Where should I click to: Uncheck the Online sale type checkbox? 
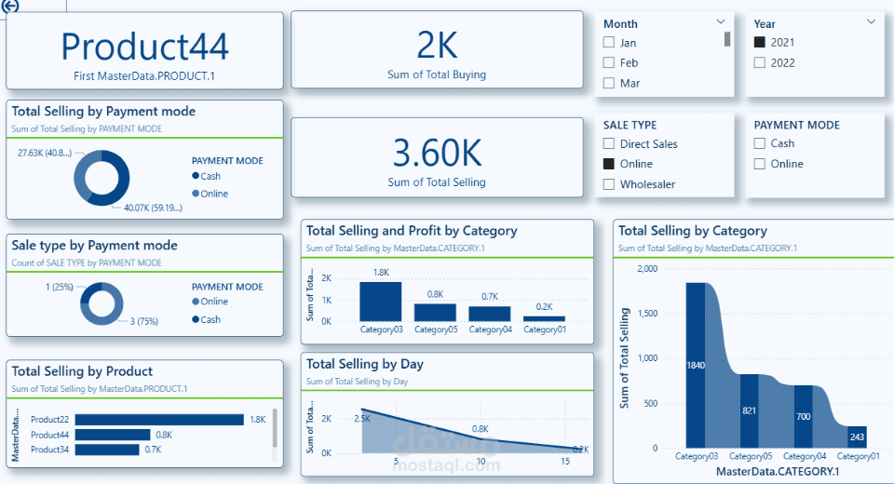coord(609,164)
